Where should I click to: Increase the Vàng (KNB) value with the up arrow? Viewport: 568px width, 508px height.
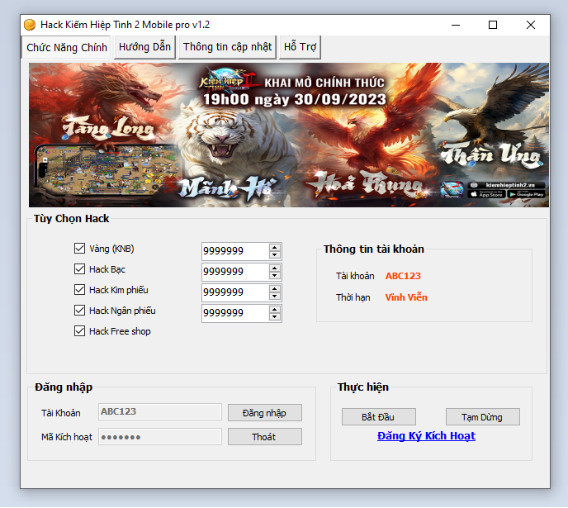pyautogui.click(x=275, y=247)
